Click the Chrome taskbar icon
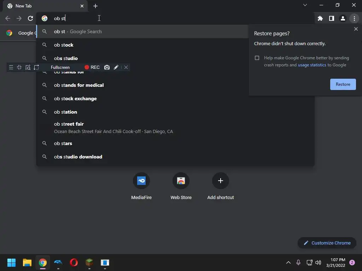The height and width of the screenshot is (271, 362). 42,263
